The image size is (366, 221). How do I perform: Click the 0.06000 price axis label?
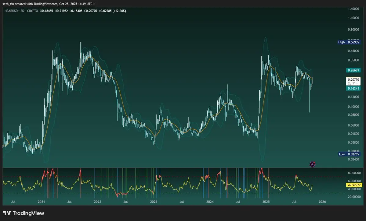(x=353, y=125)
